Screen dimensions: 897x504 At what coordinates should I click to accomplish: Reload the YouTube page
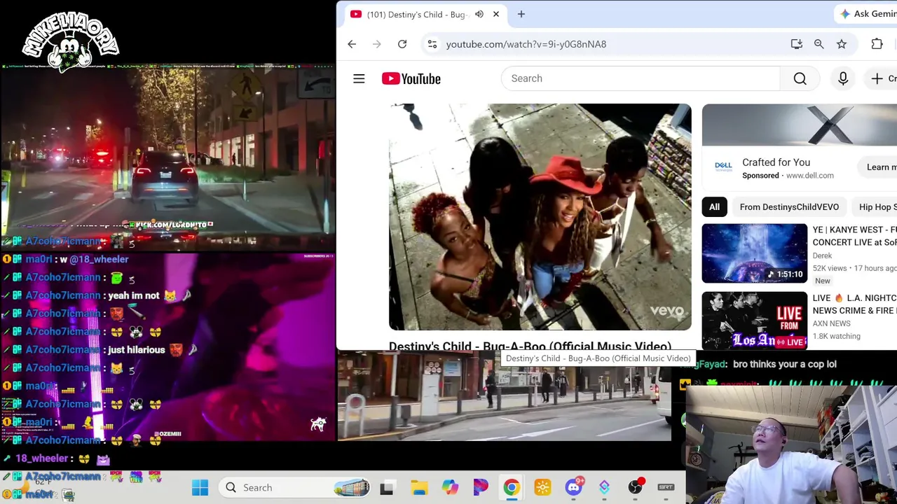click(x=402, y=44)
